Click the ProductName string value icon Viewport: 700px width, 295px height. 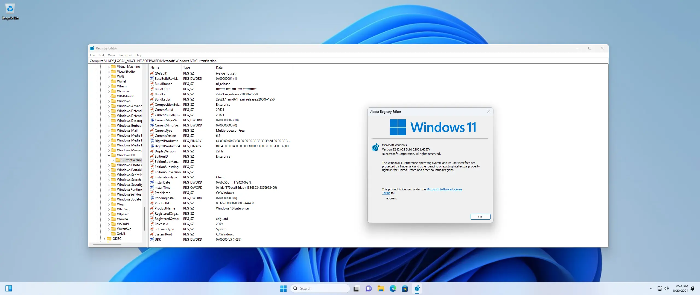152,208
